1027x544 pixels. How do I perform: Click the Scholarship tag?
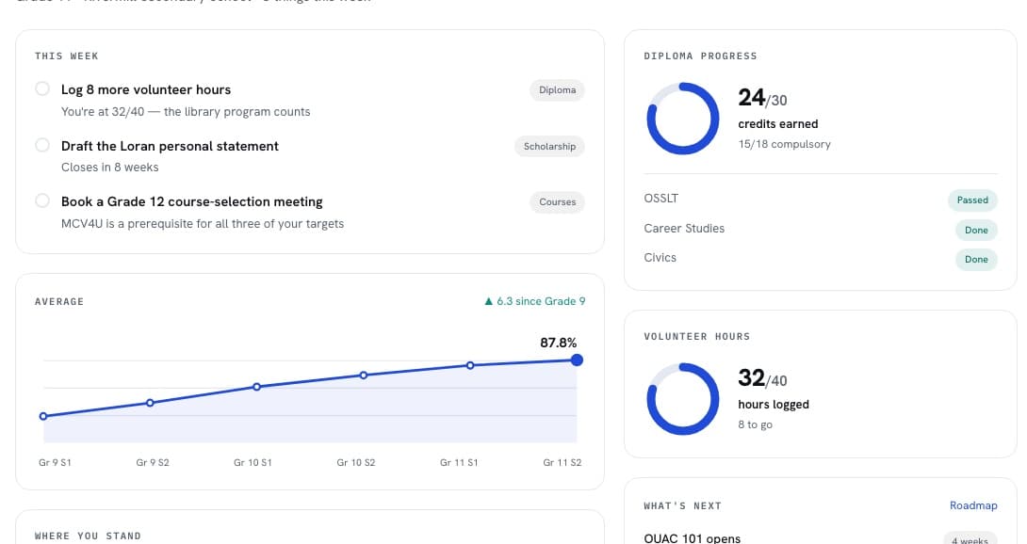click(x=549, y=147)
